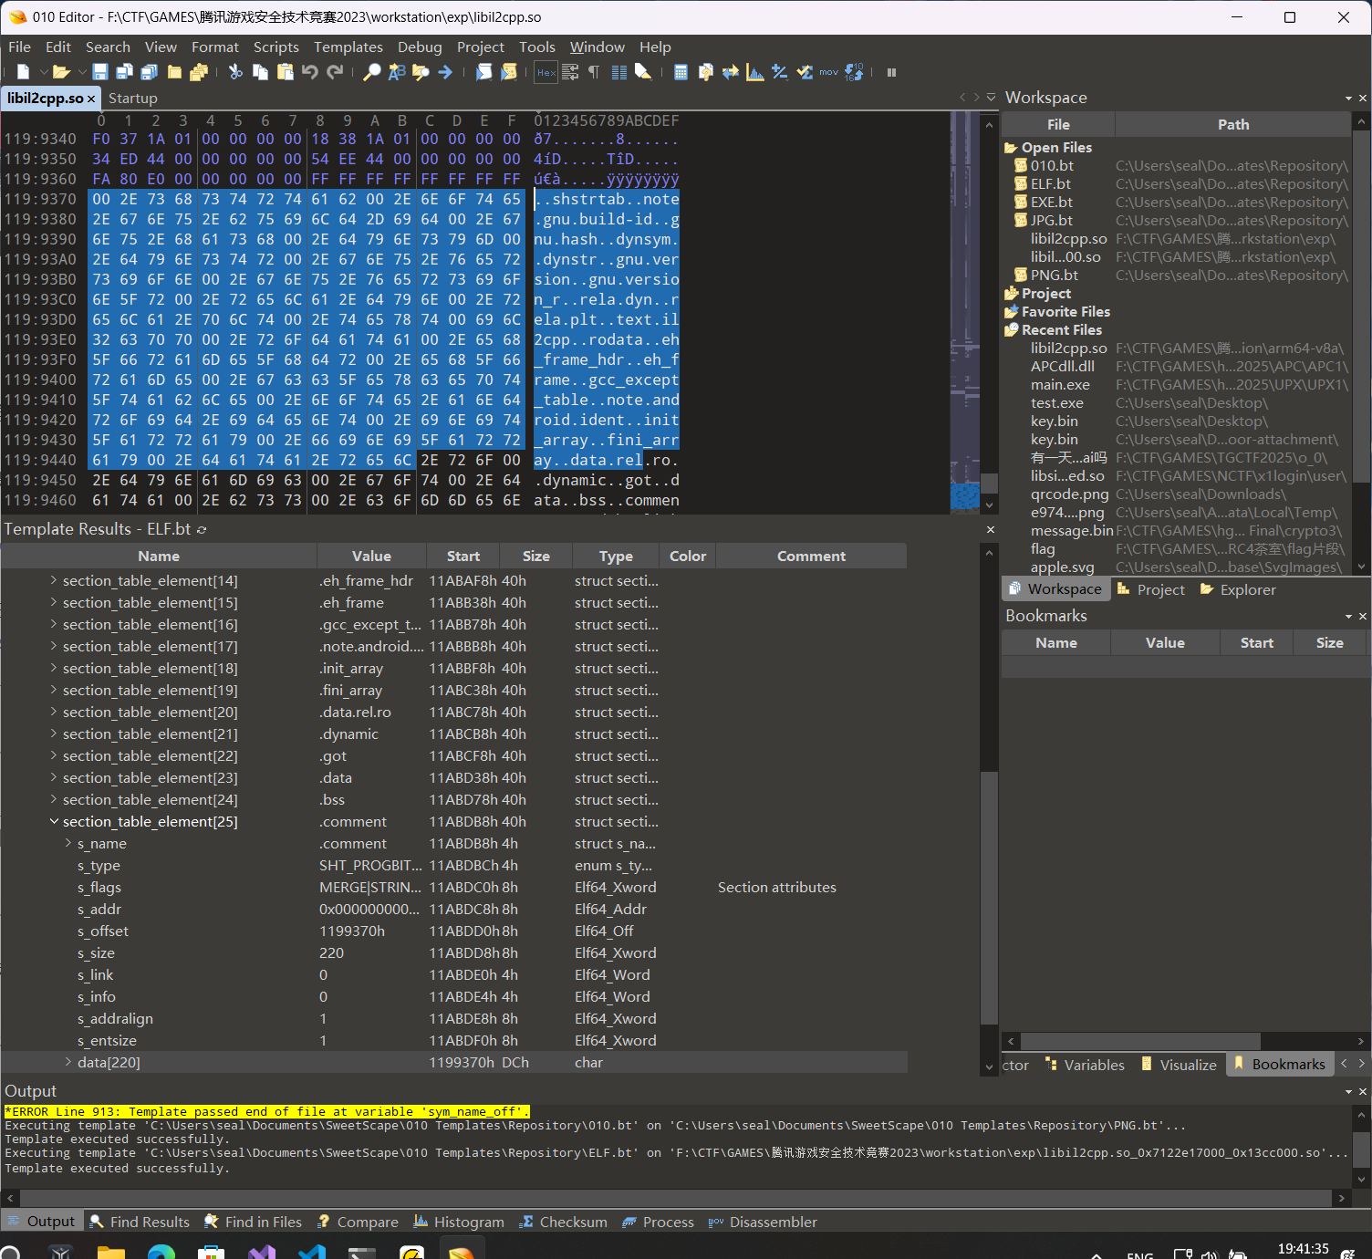Click the Histogram chart toolbar icon

pos(755,72)
